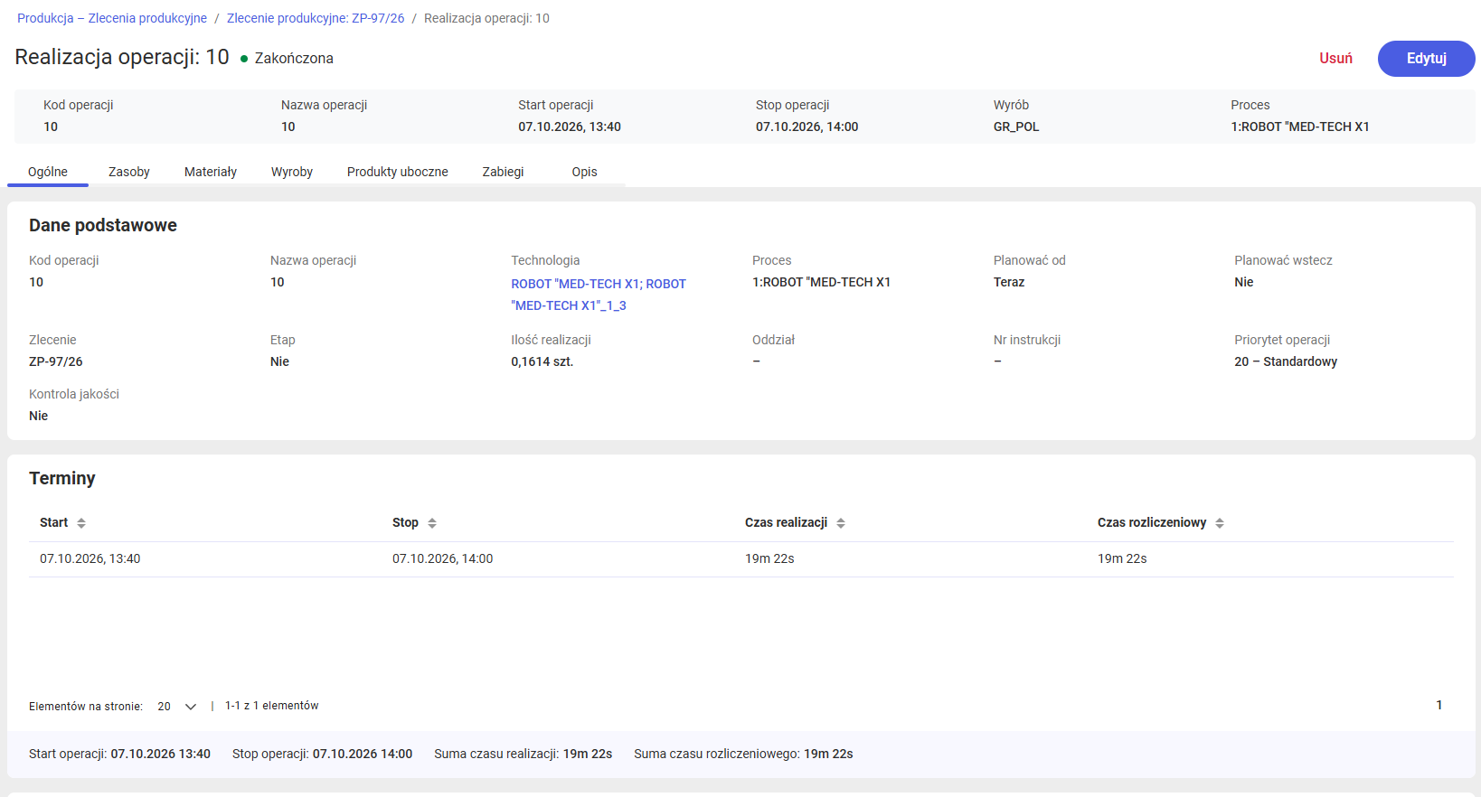The image size is (1481, 797).
Task: Click the Terminy section heading
Action: point(62,478)
